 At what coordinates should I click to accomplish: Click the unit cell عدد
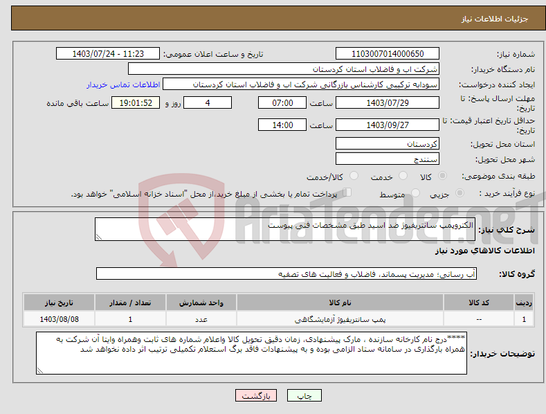point(201,319)
